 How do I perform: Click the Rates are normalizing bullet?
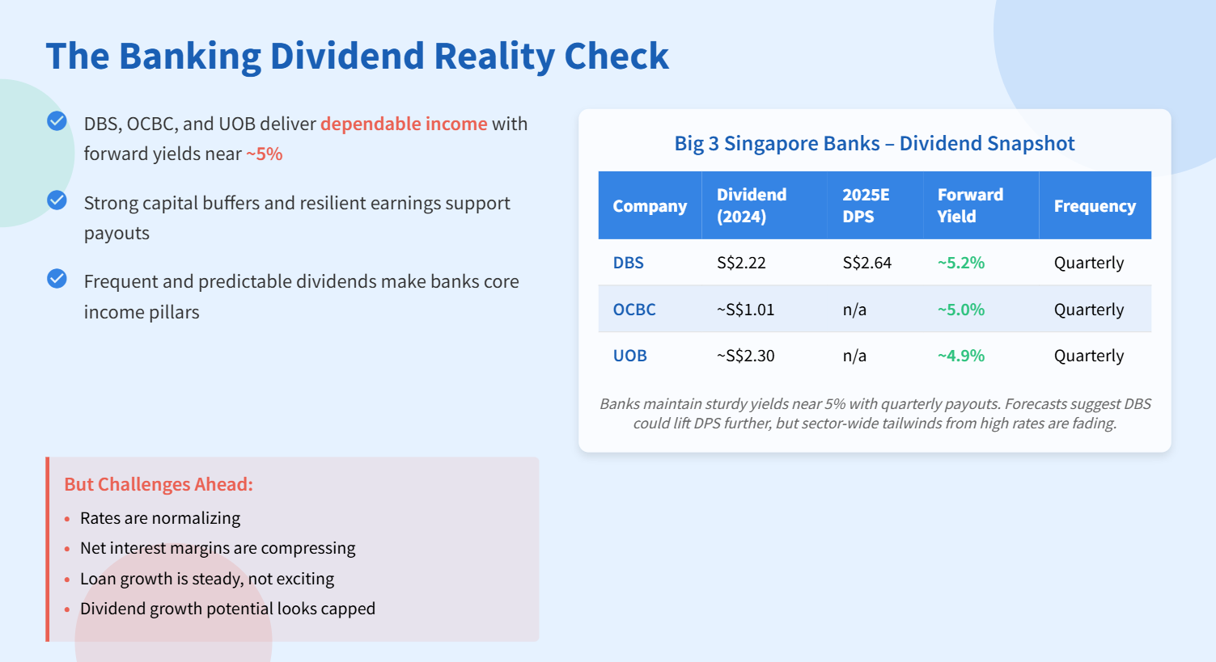coord(160,518)
